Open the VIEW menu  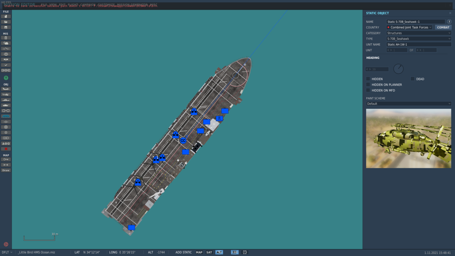click(53, 5)
